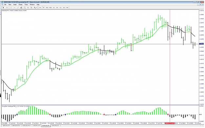Activate the crosshair tool

(x=7, y=8)
